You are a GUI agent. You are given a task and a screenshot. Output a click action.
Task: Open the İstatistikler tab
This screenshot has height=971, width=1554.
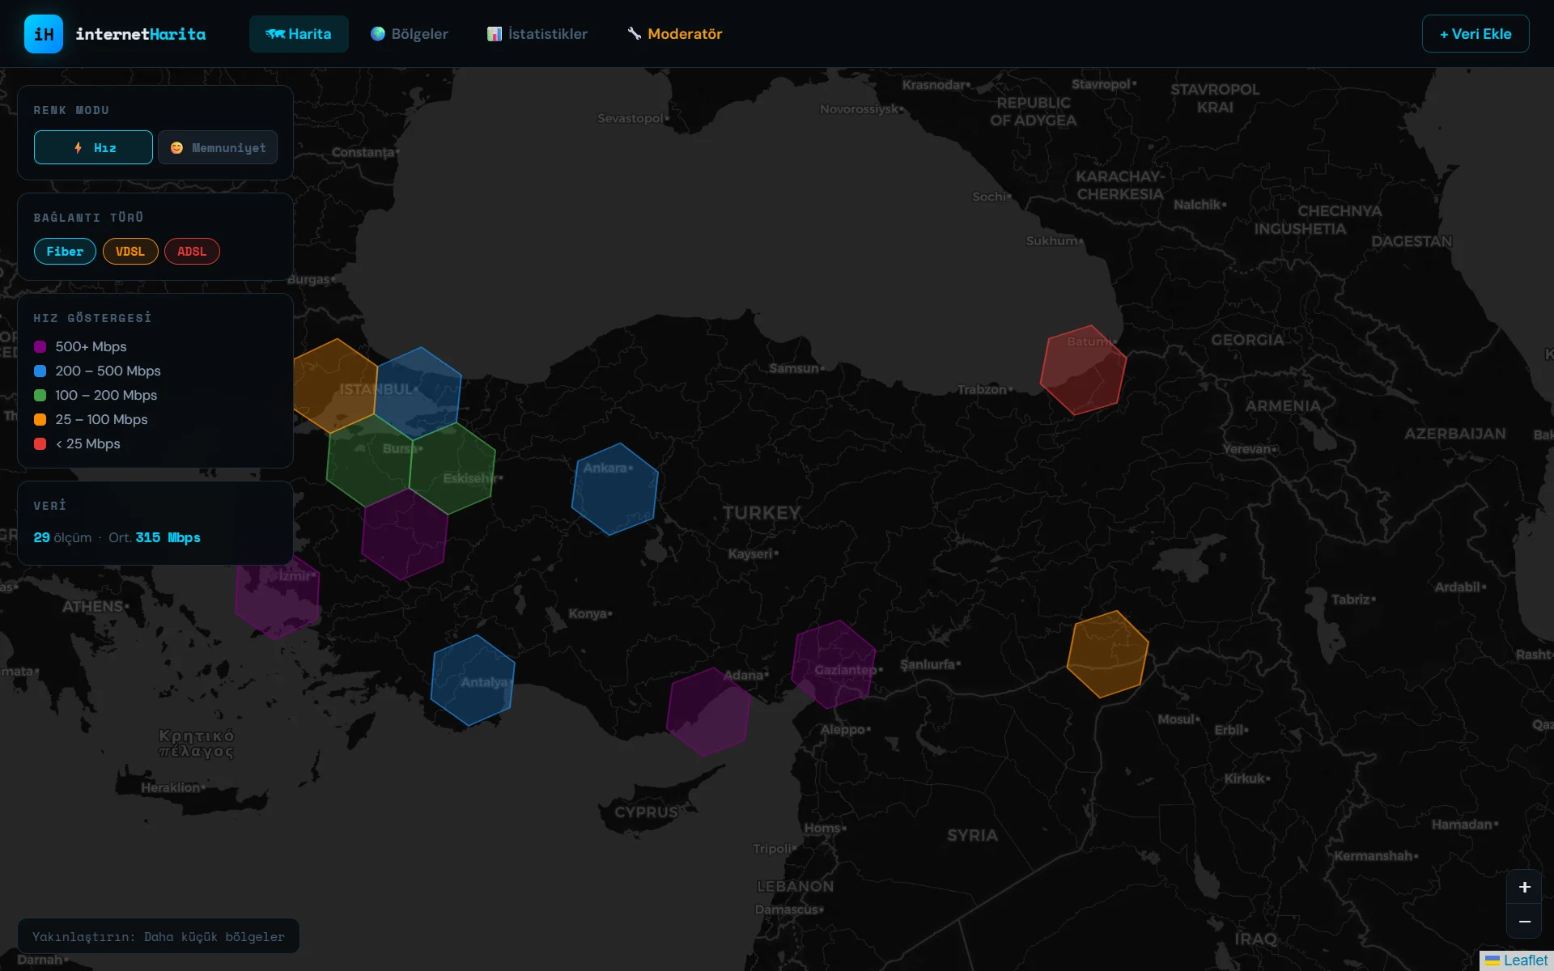[537, 34]
